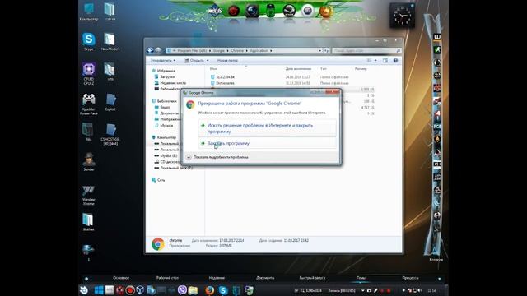Open Skype from the taskbar
The height and width of the screenshot is (296, 527).
(x=223, y=290)
